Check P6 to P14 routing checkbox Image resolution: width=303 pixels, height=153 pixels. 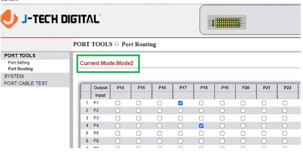pos(118,141)
